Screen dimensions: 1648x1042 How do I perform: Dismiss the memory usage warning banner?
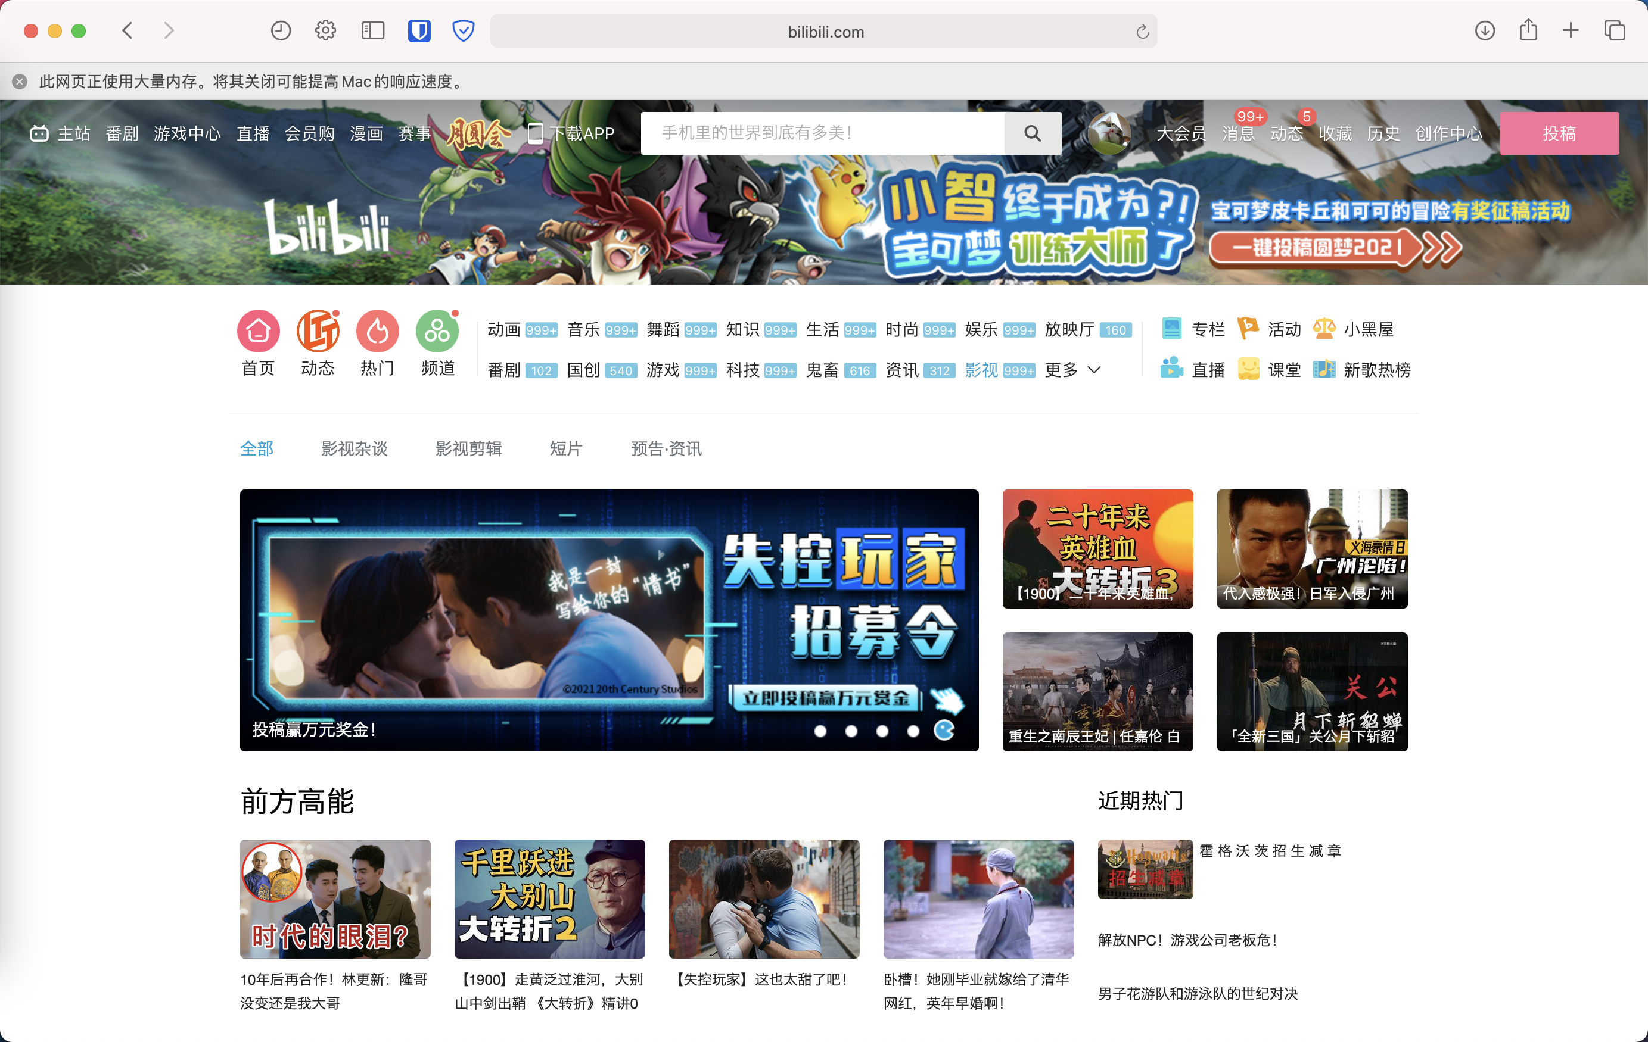(x=20, y=82)
